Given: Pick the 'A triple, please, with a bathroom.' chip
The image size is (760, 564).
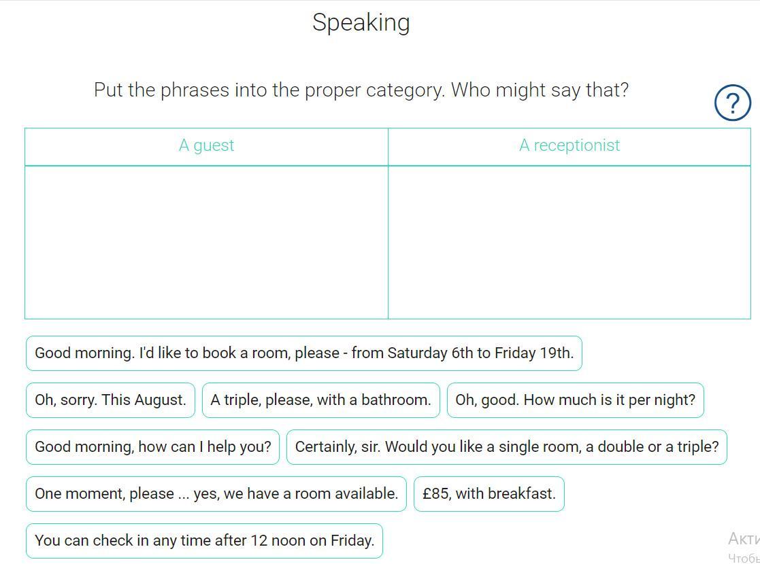Looking at the screenshot, I should point(320,400).
